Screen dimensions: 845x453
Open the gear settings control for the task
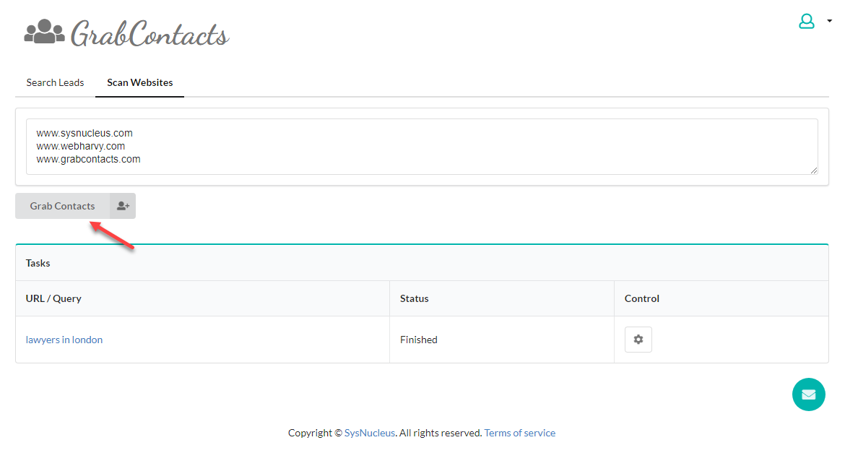[x=638, y=340]
